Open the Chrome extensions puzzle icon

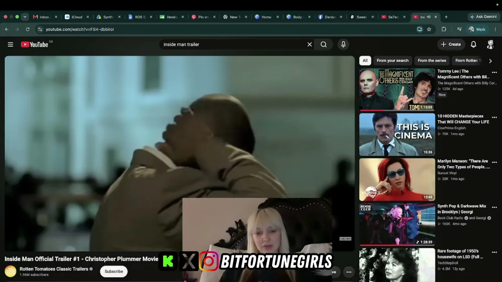coord(444,29)
